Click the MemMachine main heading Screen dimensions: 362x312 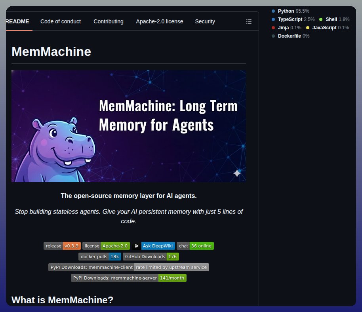click(51, 51)
